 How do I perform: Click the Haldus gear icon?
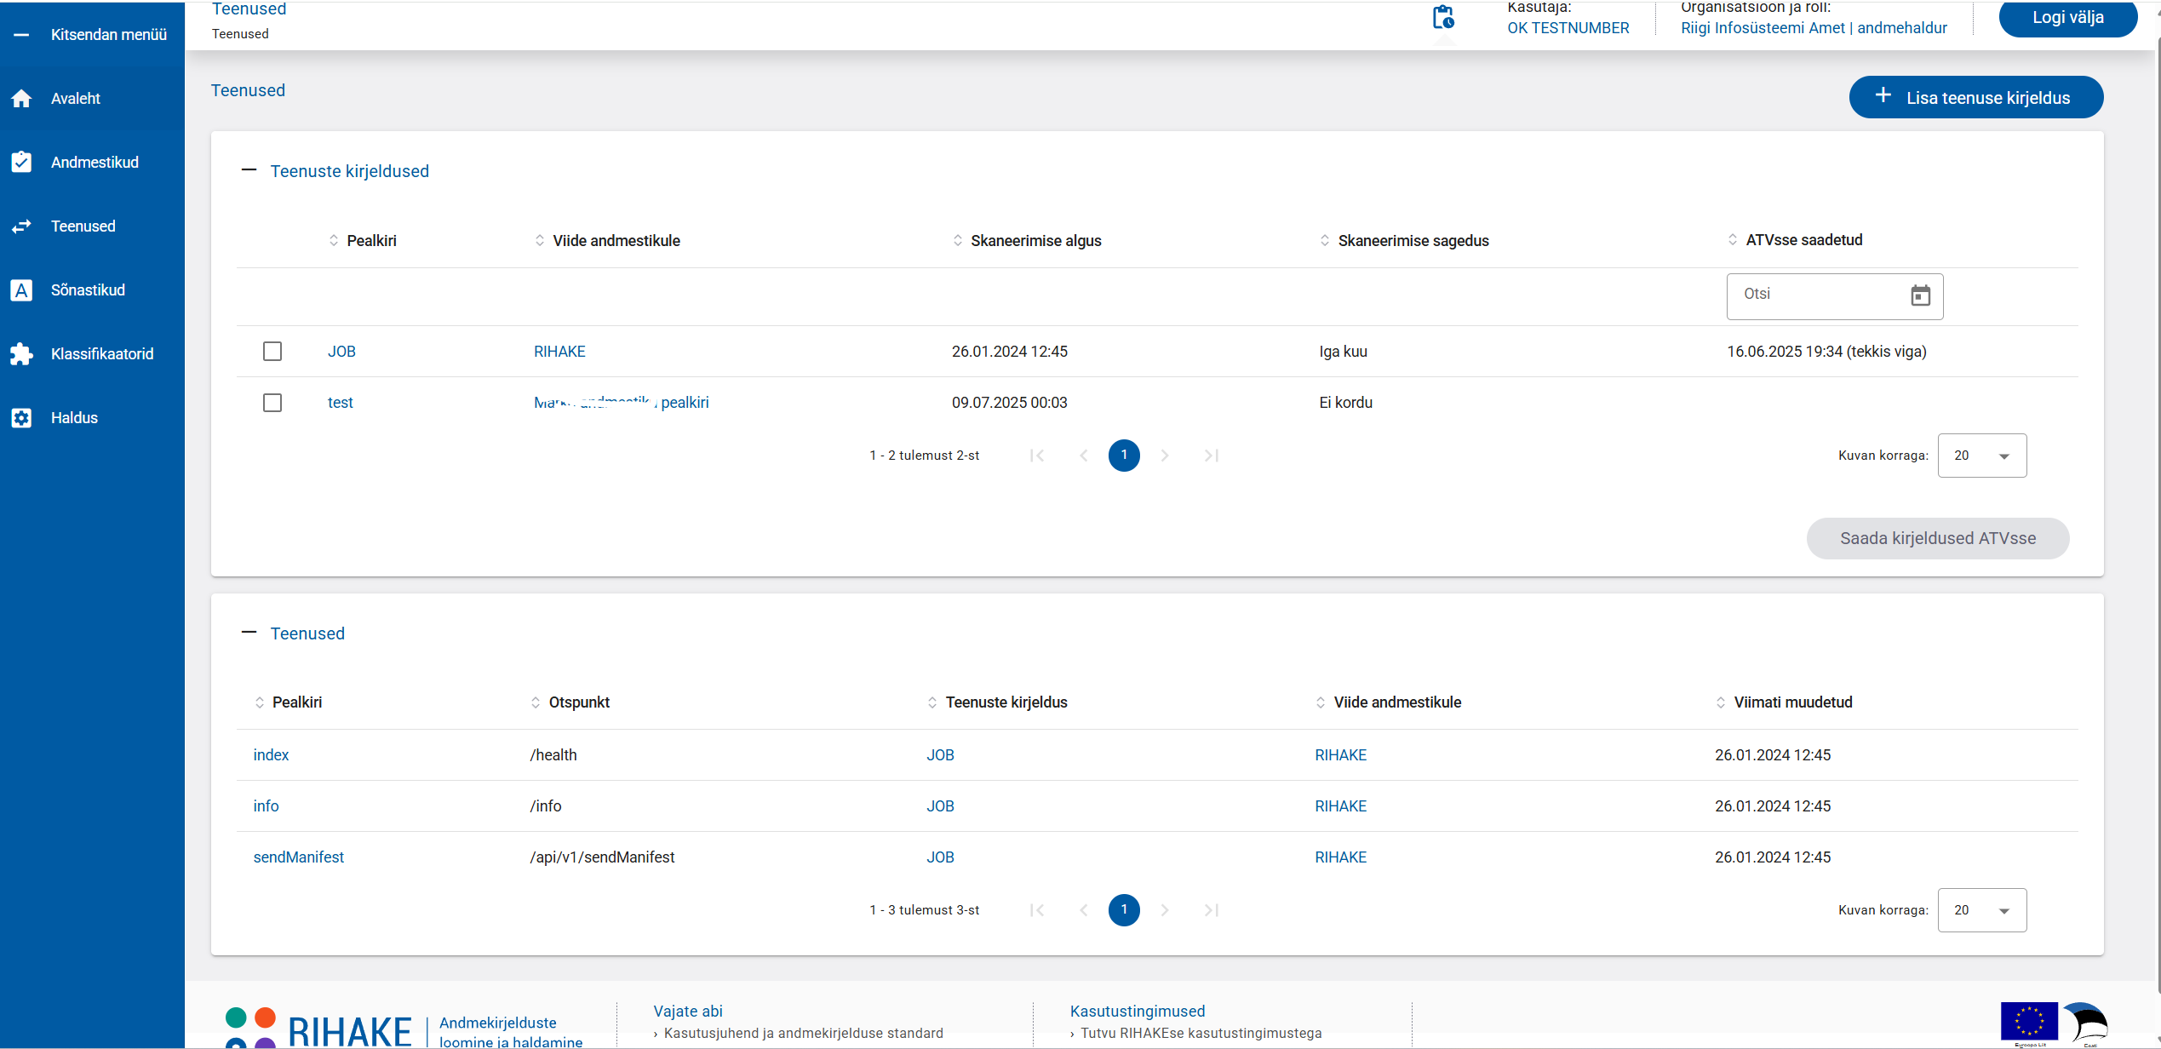[x=21, y=418]
